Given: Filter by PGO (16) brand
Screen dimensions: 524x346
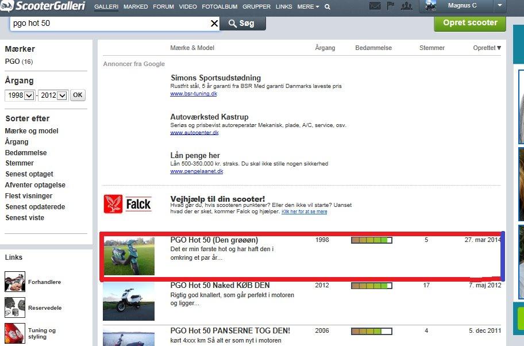Looking at the screenshot, I should coord(19,61).
